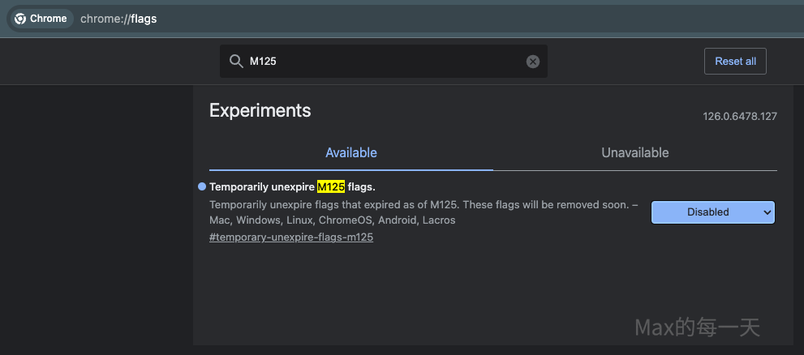Screen dimensions: 804x355
Task: Click the Chrome label in the address chip
Action: pos(49,19)
